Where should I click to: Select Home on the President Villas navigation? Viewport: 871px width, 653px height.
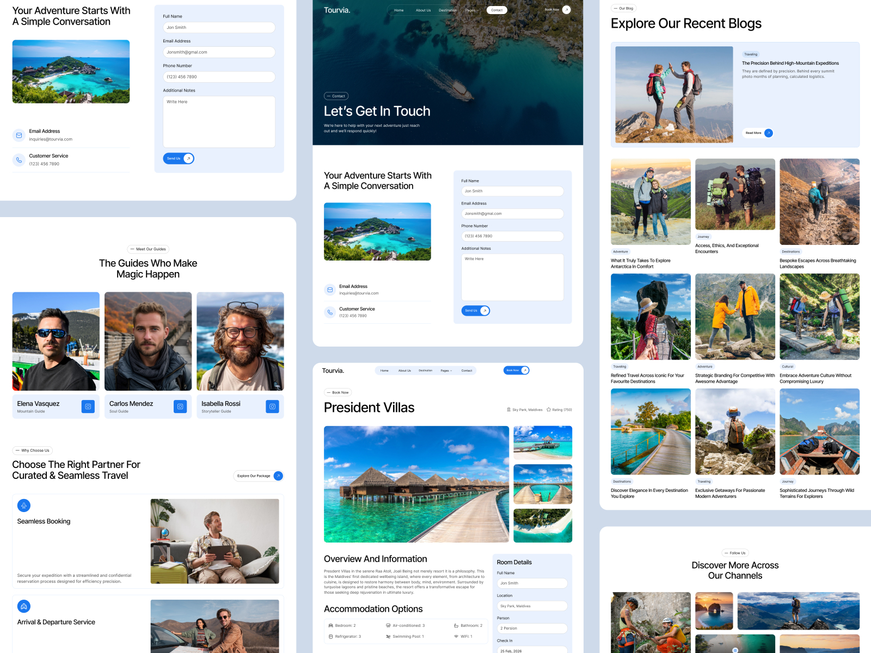pyautogui.click(x=384, y=371)
